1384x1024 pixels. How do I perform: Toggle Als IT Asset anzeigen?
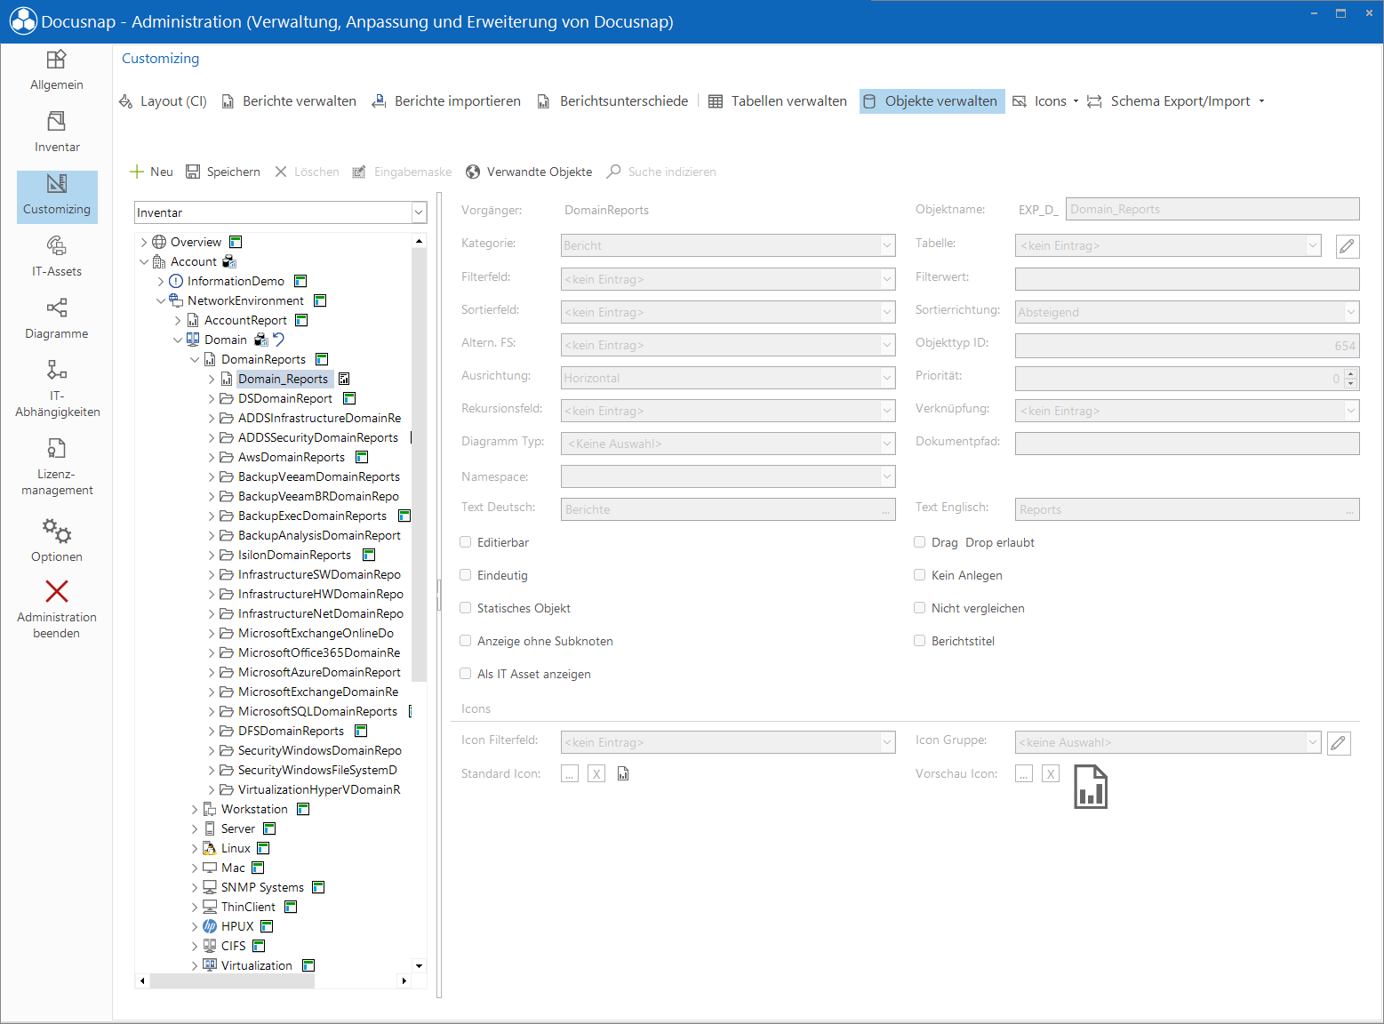point(466,674)
